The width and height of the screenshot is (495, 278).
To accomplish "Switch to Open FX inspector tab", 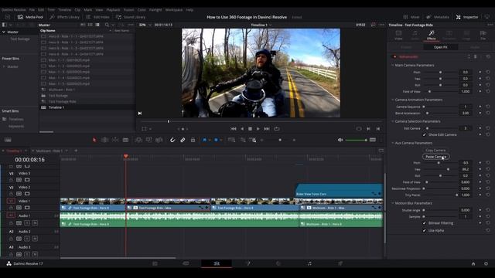I will [x=440, y=47].
